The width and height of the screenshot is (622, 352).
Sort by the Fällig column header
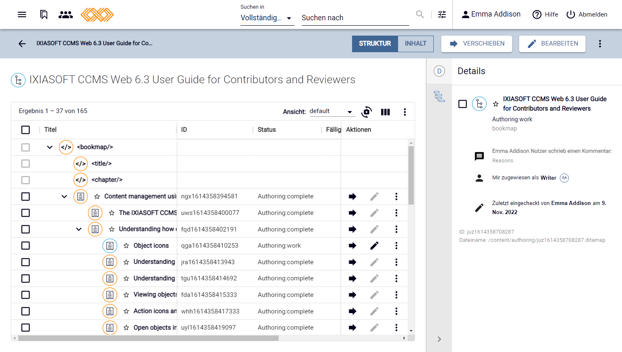point(333,130)
